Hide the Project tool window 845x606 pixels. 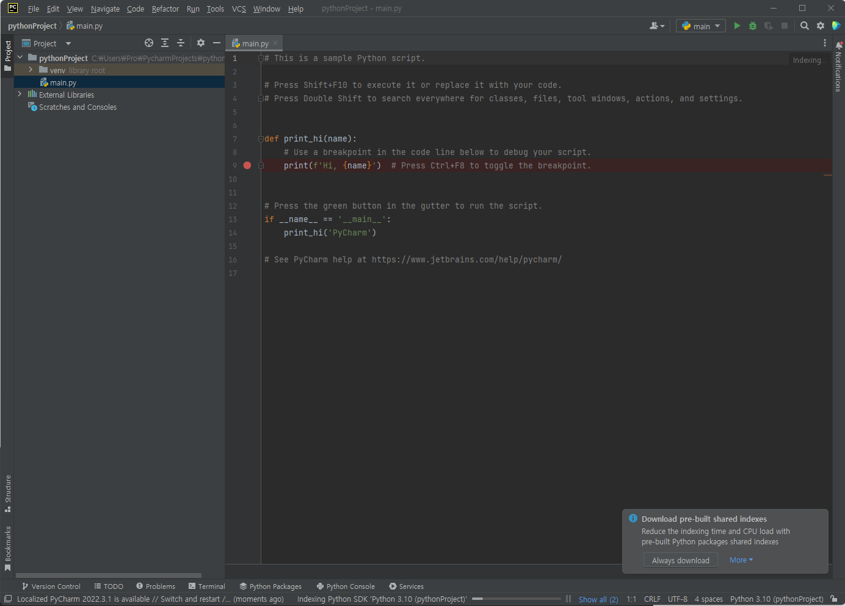(217, 43)
